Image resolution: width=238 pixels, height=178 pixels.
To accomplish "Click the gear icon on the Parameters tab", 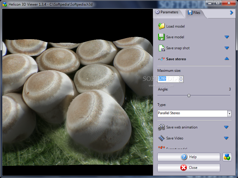I will coord(157,12).
